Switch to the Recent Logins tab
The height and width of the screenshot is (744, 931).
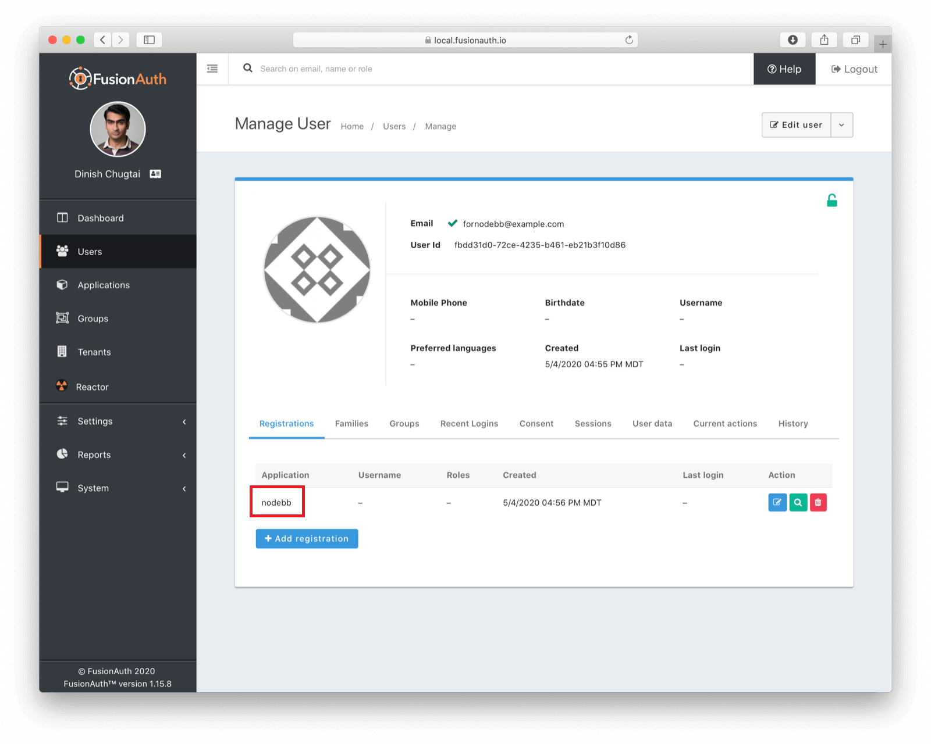click(469, 424)
